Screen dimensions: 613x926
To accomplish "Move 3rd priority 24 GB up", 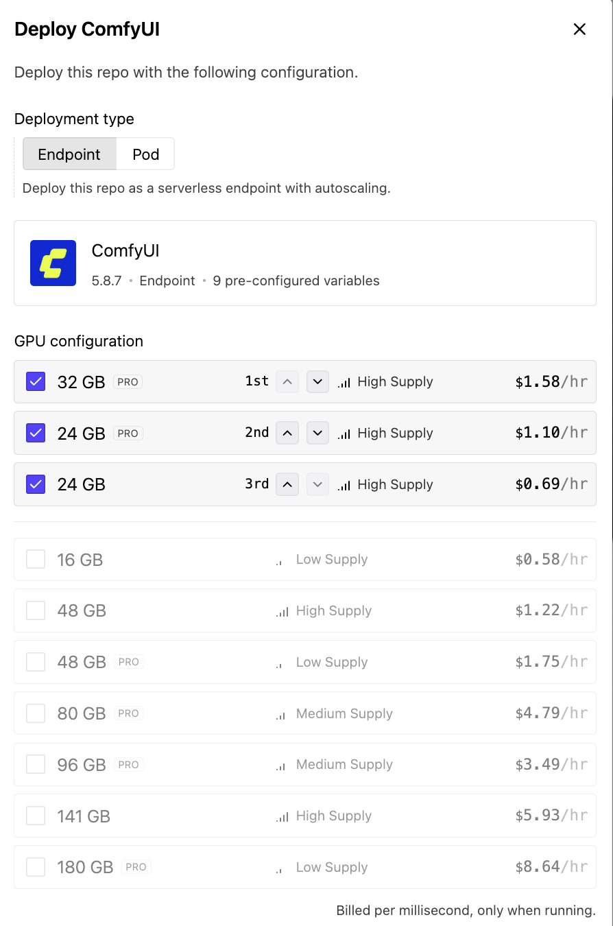I will click(287, 484).
